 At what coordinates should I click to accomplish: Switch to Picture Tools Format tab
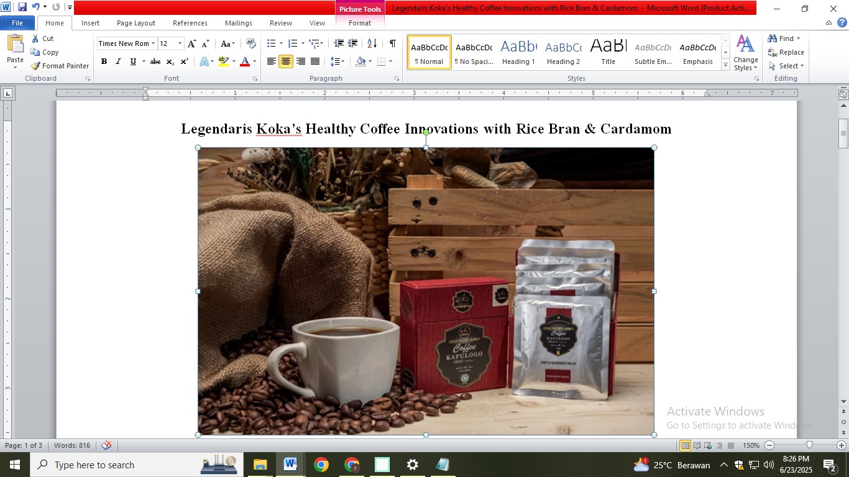tap(360, 23)
